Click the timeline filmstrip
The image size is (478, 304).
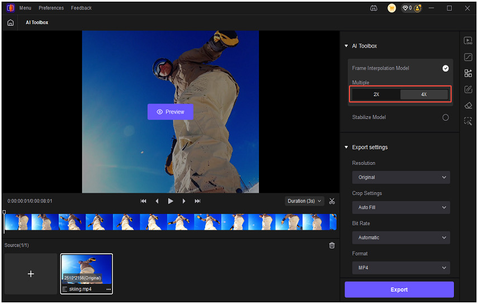tap(171, 222)
